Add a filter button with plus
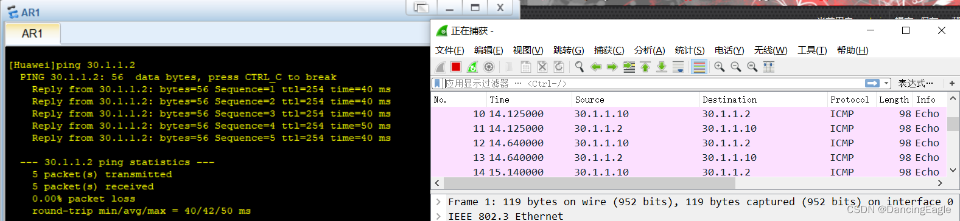This screenshot has height=221, width=960. (952, 83)
